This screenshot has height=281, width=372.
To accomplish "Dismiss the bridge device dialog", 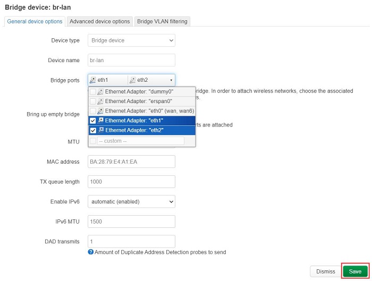I will pos(325,271).
